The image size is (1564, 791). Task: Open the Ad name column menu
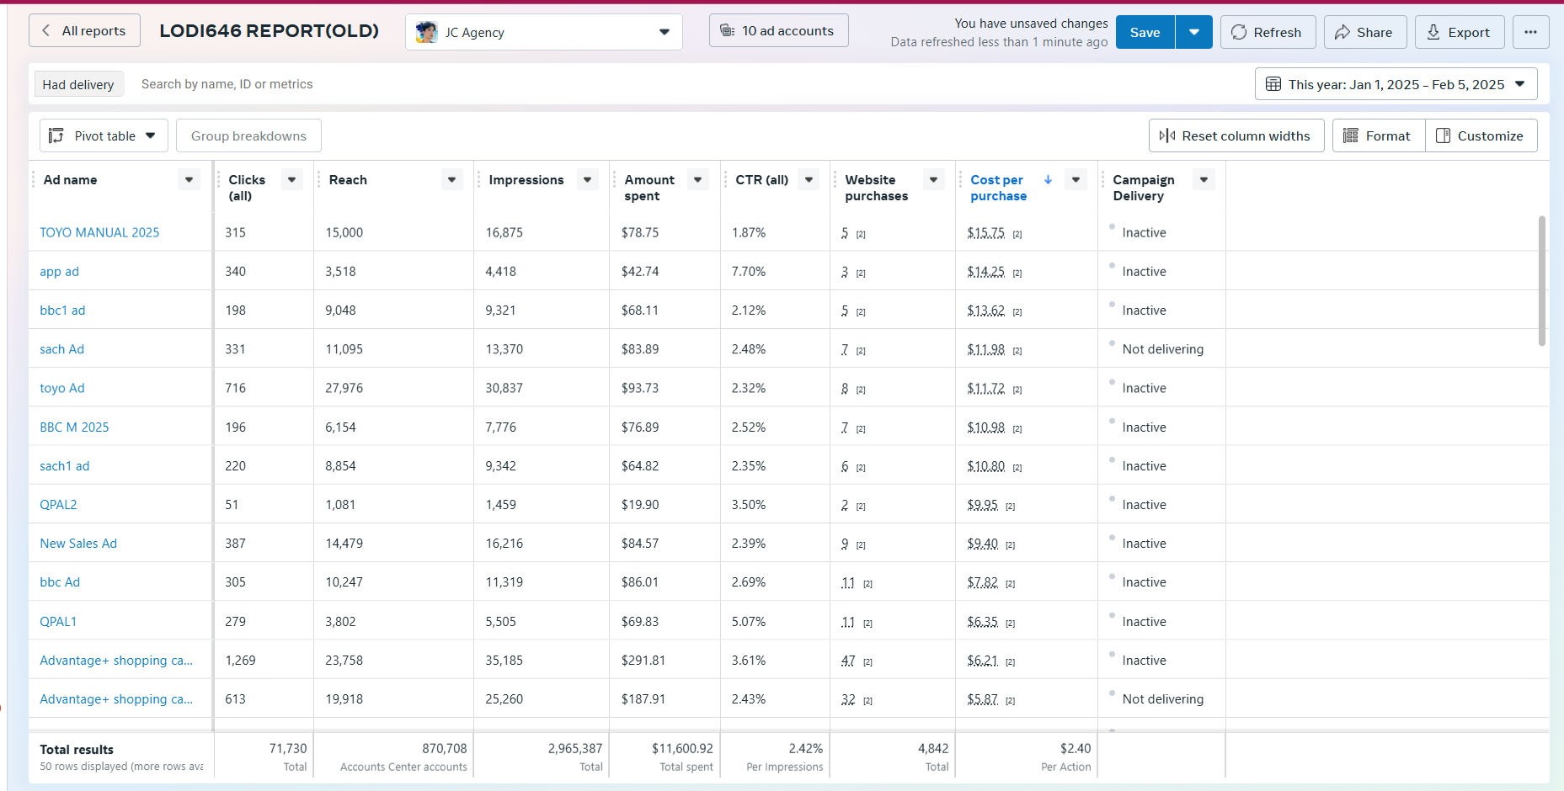click(189, 179)
